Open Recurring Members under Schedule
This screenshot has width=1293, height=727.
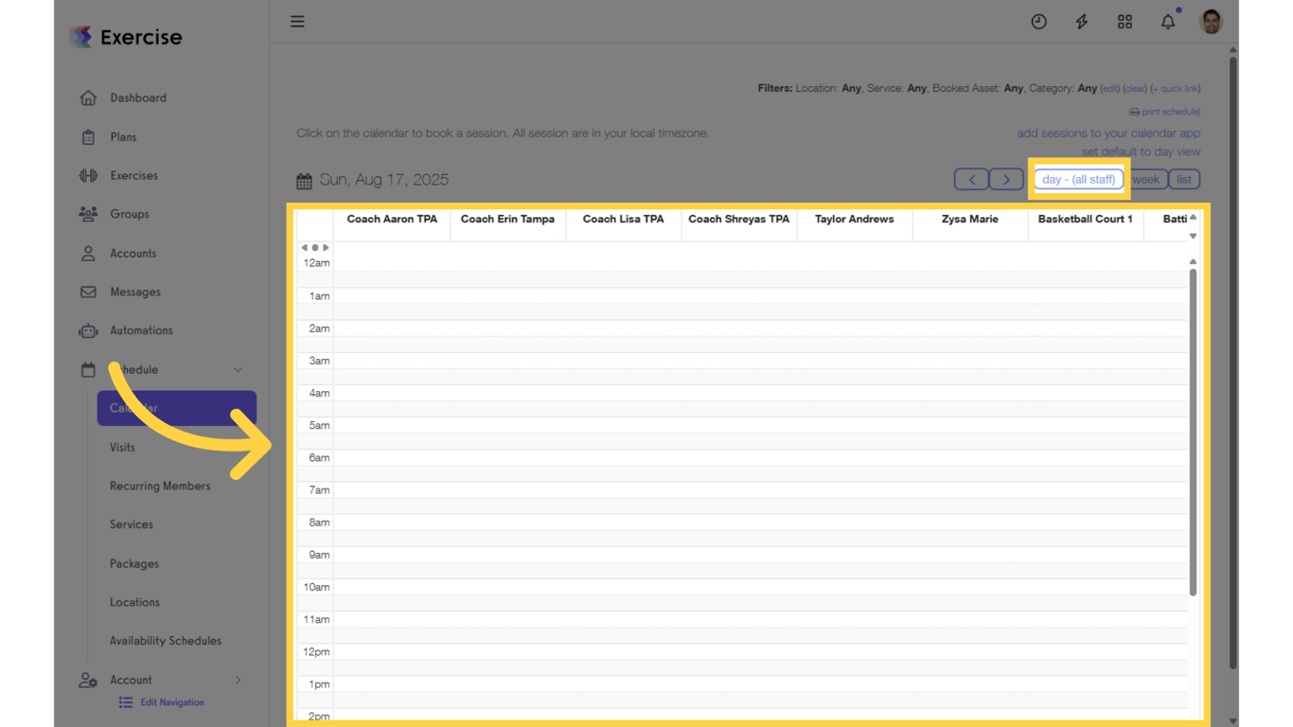(160, 486)
